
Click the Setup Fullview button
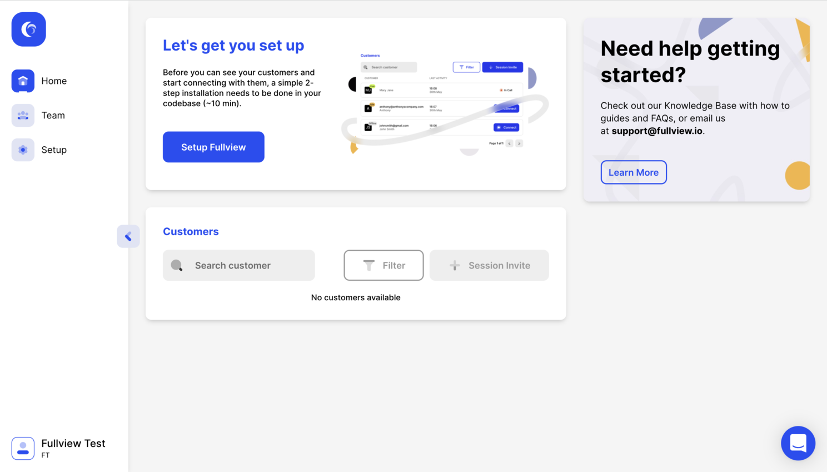pos(213,147)
